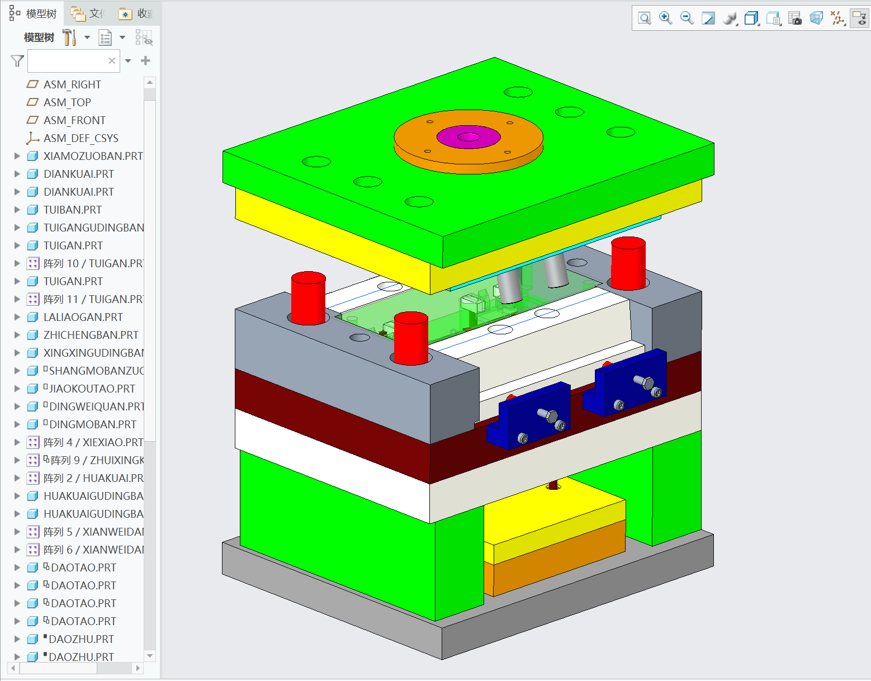Expand the XIAMOZUOBAN.PRT tree node
The image size is (871, 681).
17,156
